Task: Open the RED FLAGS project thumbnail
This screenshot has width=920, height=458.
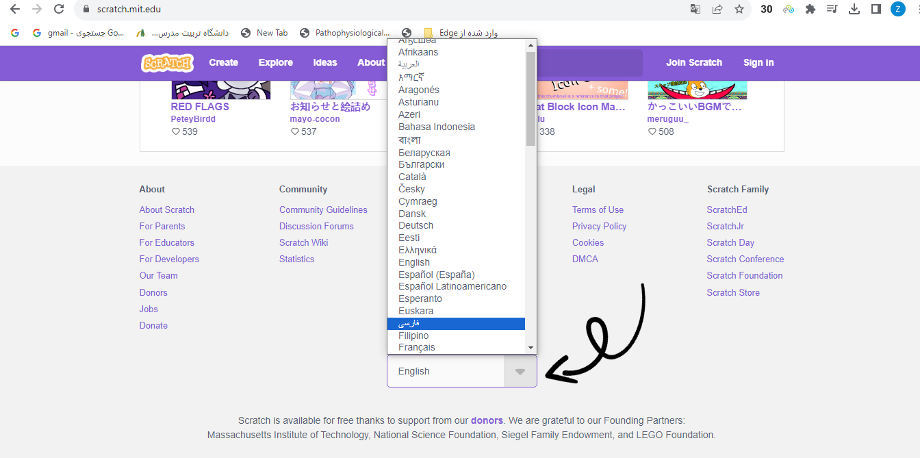Action: [x=221, y=90]
